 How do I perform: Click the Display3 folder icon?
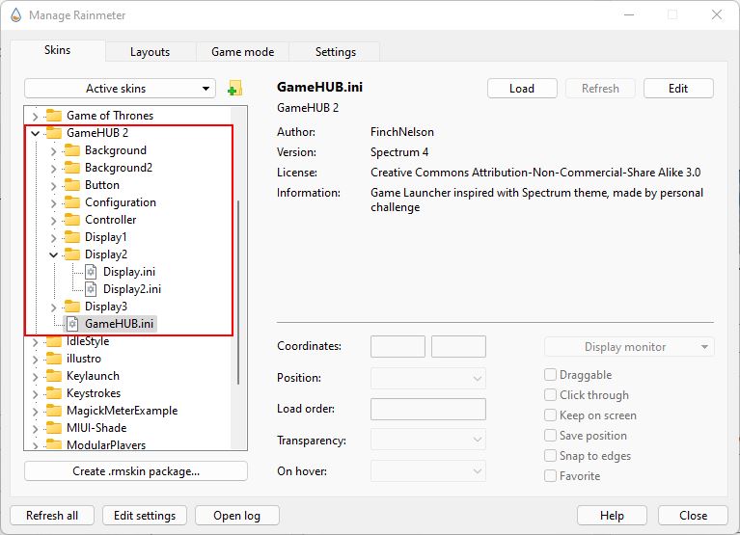click(72, 307)
